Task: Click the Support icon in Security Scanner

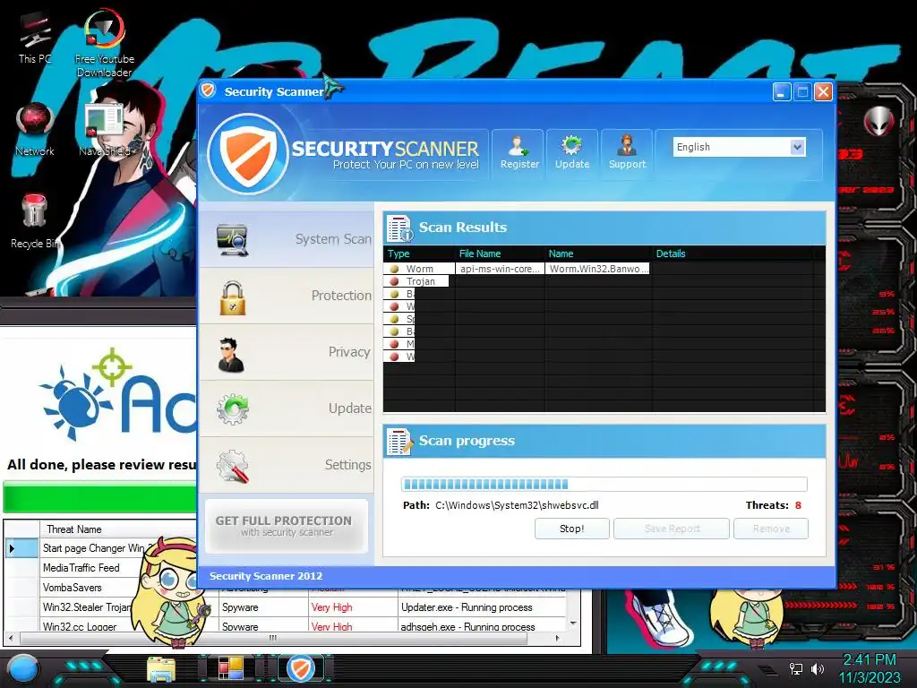Action: (627, 152)
